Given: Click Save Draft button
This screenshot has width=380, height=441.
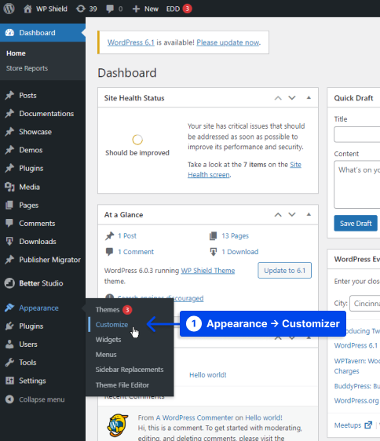Looking at the screenshot, I should [x=356, y=224].
